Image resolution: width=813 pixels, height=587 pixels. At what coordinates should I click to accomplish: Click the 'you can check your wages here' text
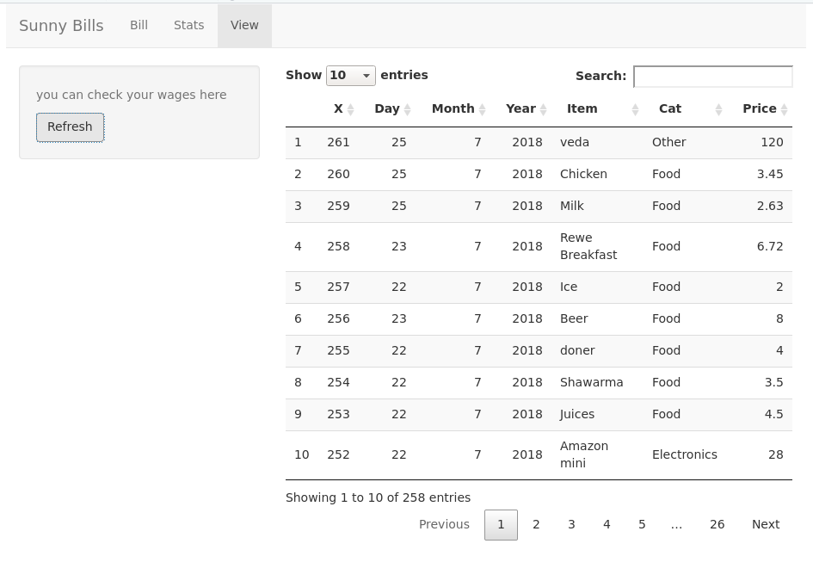coord(131,95)
